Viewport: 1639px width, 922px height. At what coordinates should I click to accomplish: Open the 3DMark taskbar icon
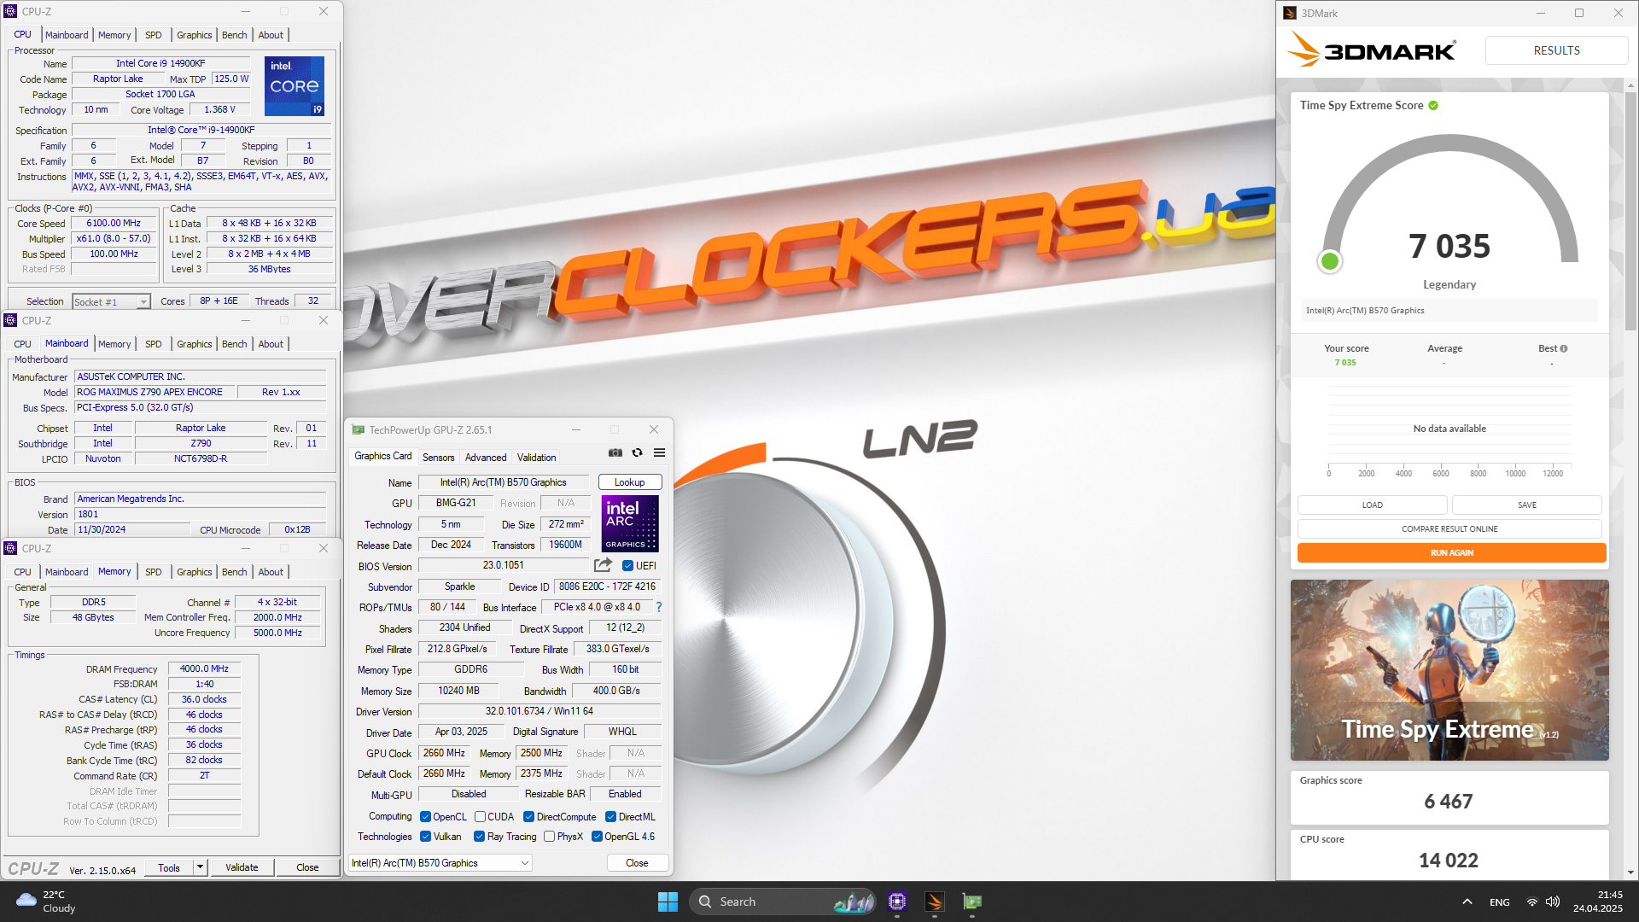tap(935, 902)
